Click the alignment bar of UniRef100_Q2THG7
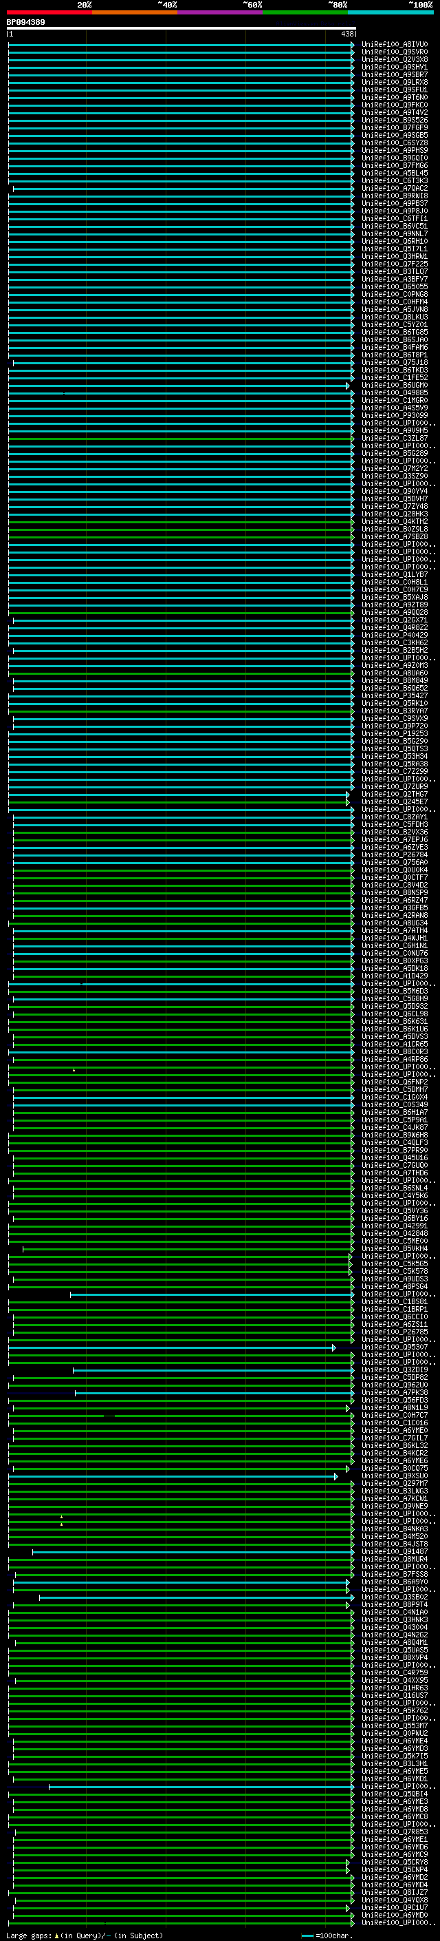440x1941 pixels. pos(179,795)
